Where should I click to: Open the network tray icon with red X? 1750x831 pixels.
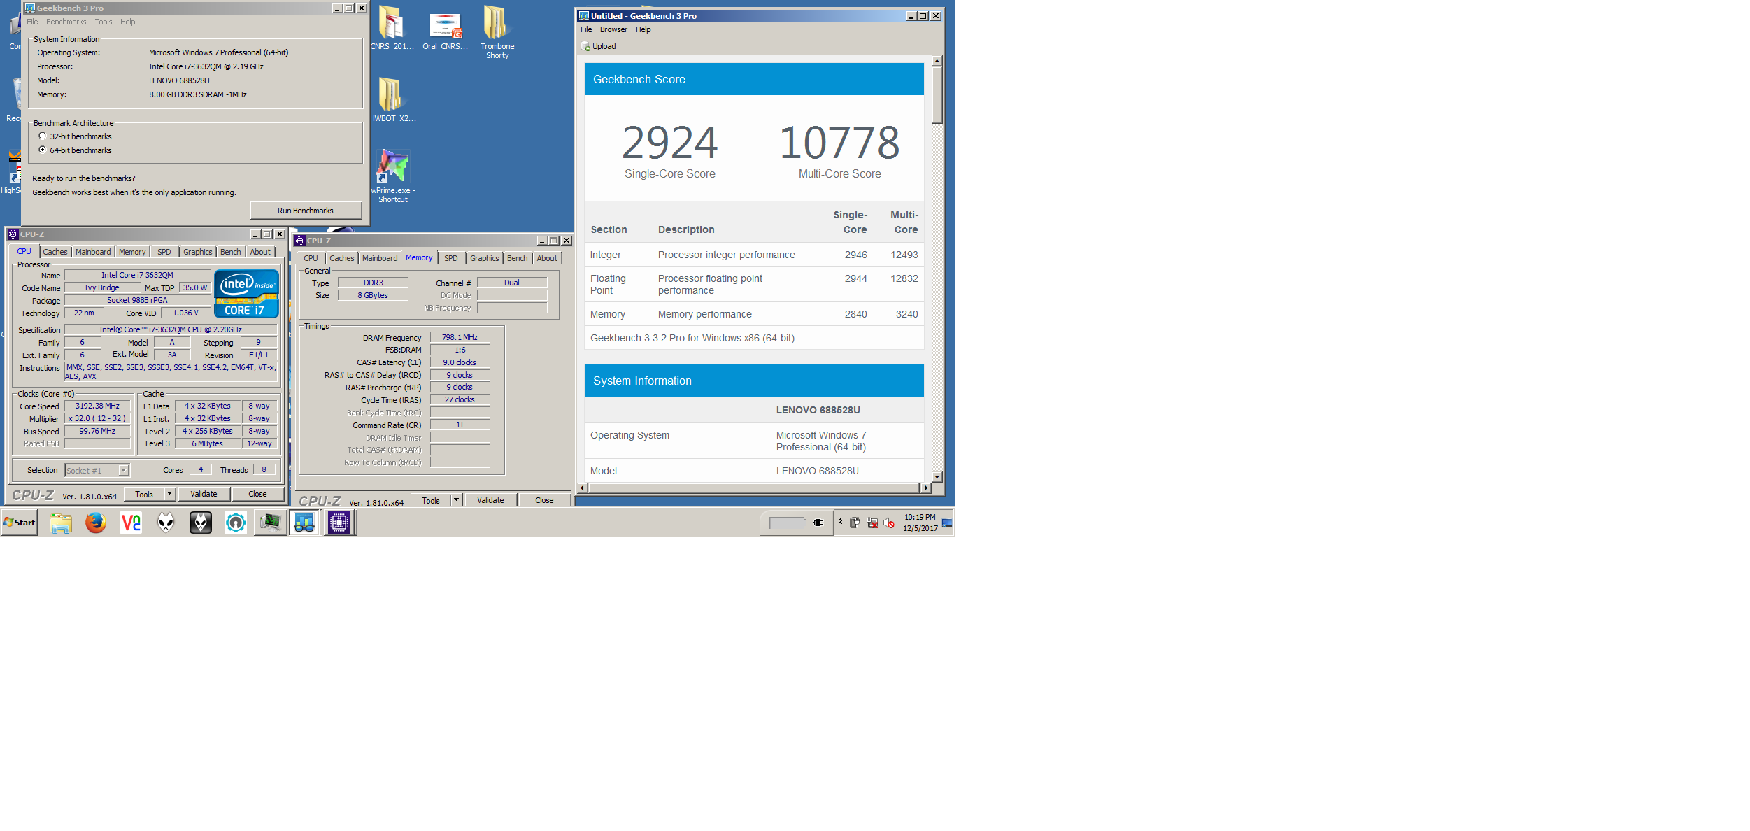872,523
